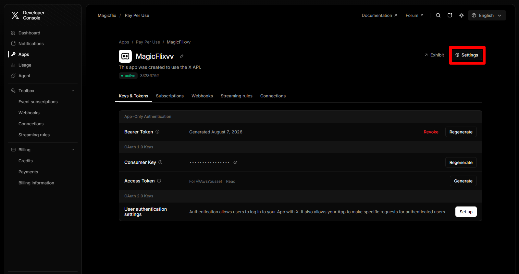Click the X logo in the sidebar
Viewport: 519px width, 274px height.
15,15
